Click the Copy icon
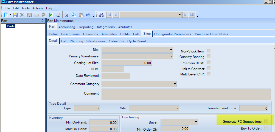Screen dimensions: 275x132 tap(74, 15)
